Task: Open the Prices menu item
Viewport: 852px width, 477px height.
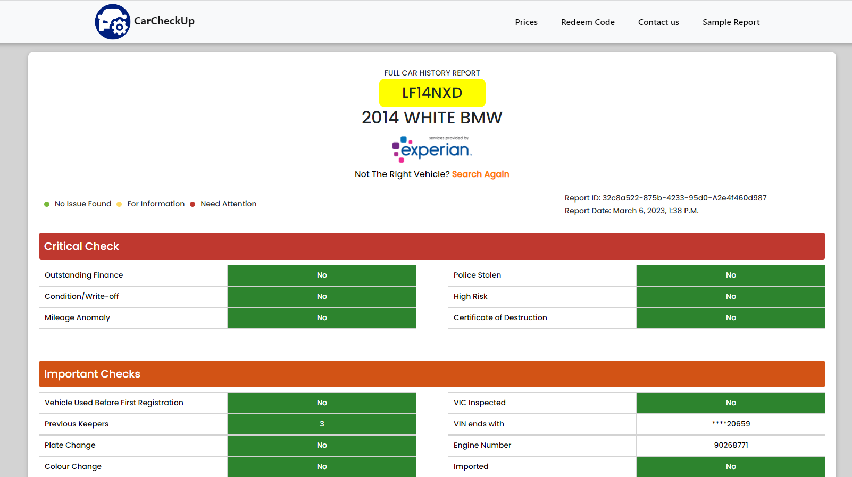Action: click(x=526, y=22)
